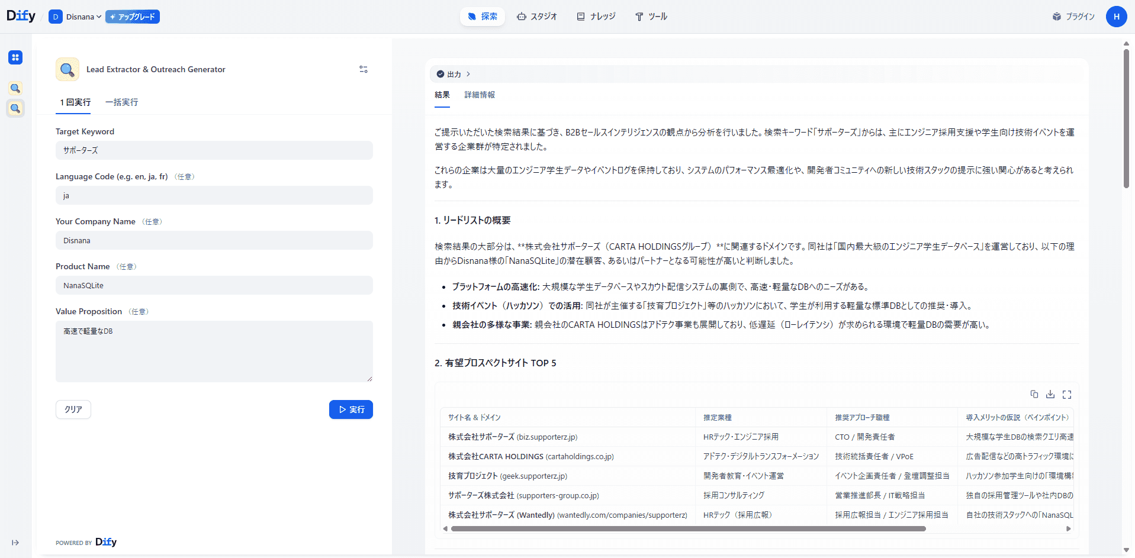1135x558 pixels.
Task: Open the スタジオ tab
Action: coord(537,17)
